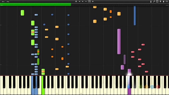Open the hands selection icon

(x=163, y=2)
